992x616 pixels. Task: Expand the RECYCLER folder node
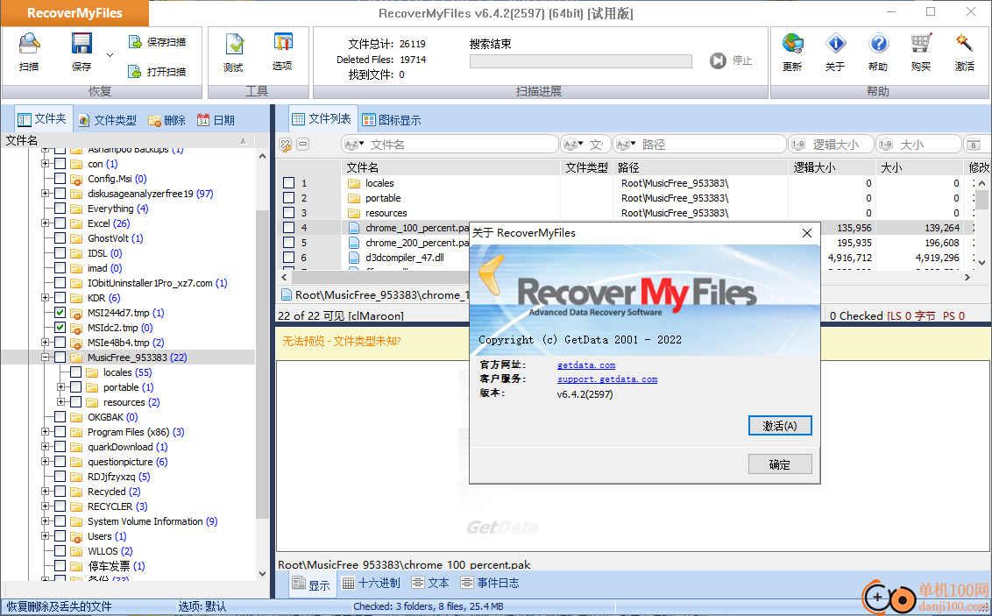click(x=45, y=506)
